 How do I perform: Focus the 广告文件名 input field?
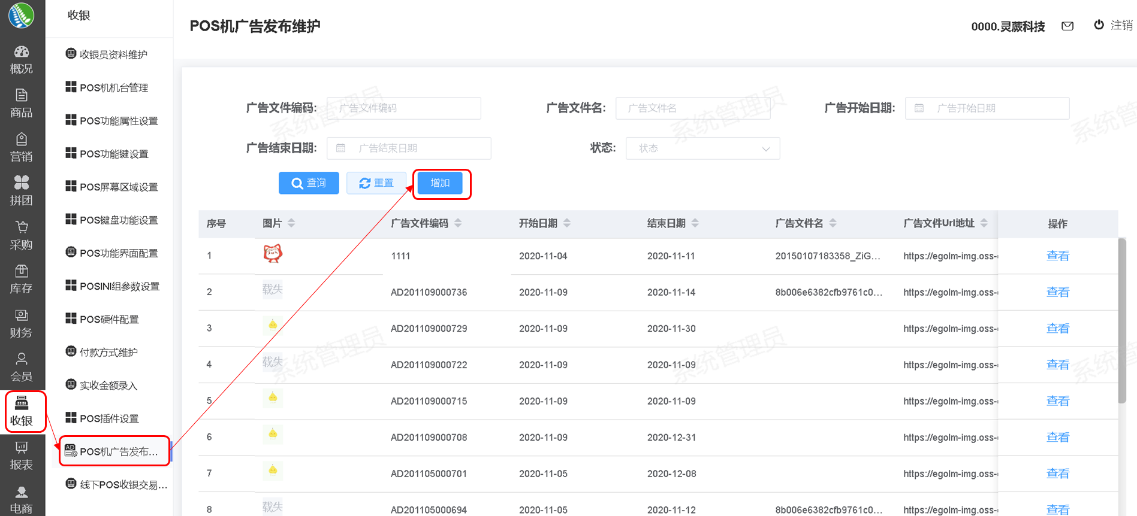tap(693, 108)
